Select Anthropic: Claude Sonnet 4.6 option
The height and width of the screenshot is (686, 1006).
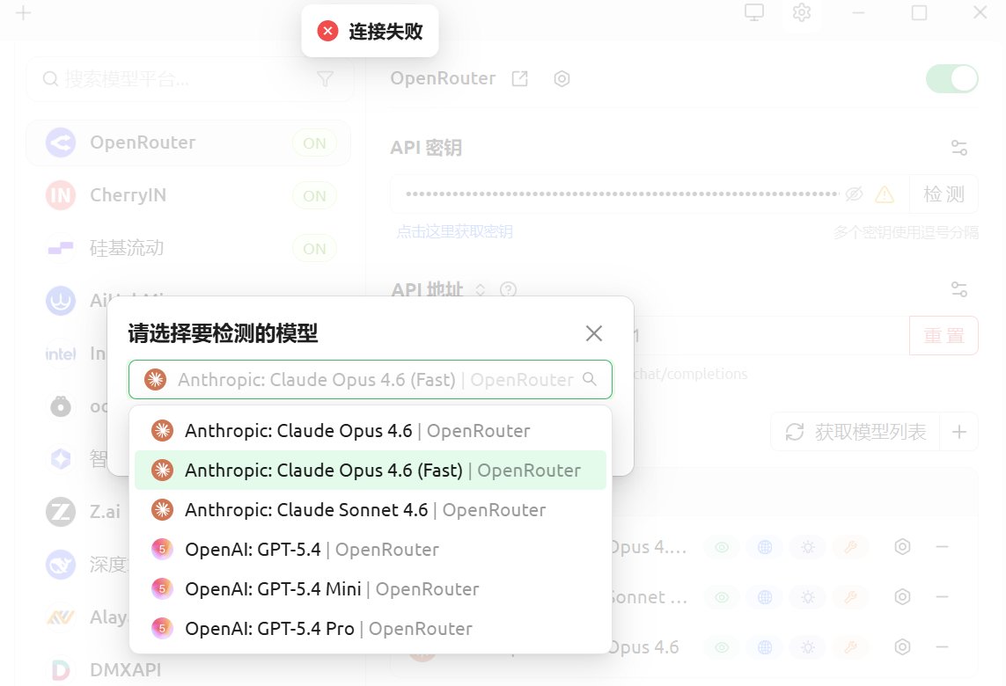371,510
